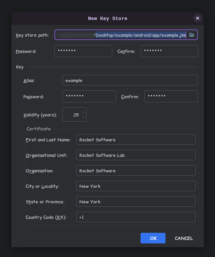Click the New Key Store title bar

[107, 18]
